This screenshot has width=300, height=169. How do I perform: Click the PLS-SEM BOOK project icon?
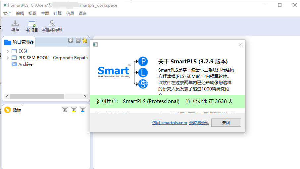tap(14, 58)
